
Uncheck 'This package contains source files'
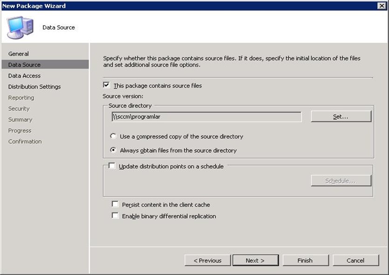[x=107, y=85]
